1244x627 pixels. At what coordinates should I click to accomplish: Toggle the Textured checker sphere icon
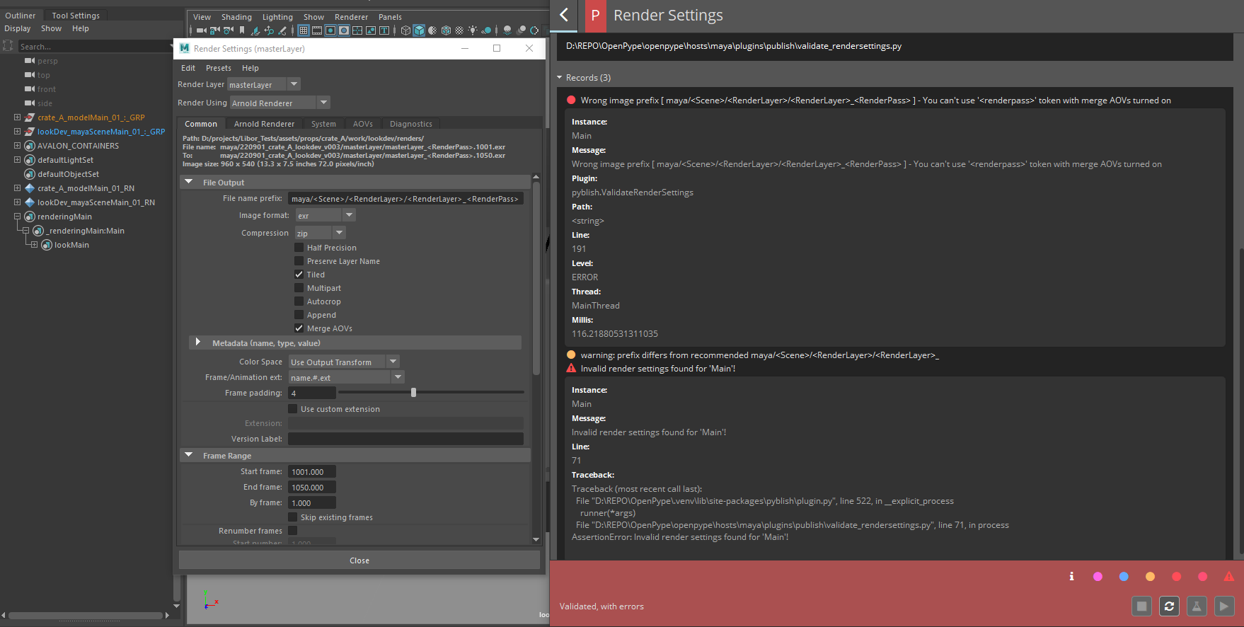coord(459,30)
